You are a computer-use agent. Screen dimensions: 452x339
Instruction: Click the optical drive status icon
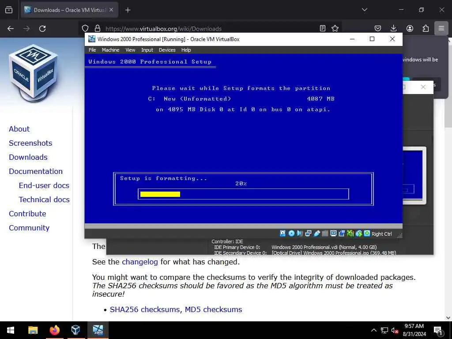pyautogui.click(x=291, y=234)
